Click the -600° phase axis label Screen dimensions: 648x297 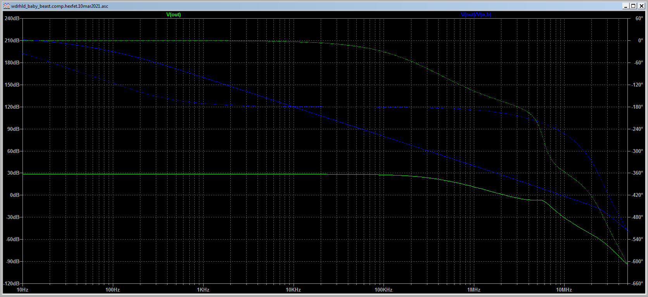click(637, 262)
